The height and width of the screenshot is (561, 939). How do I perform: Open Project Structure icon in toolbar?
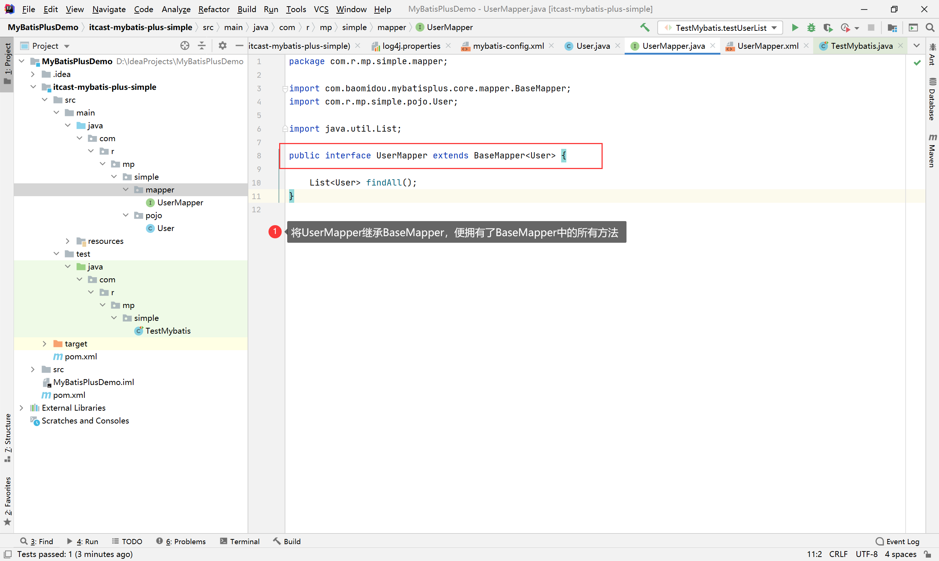(x=892, y=27)
